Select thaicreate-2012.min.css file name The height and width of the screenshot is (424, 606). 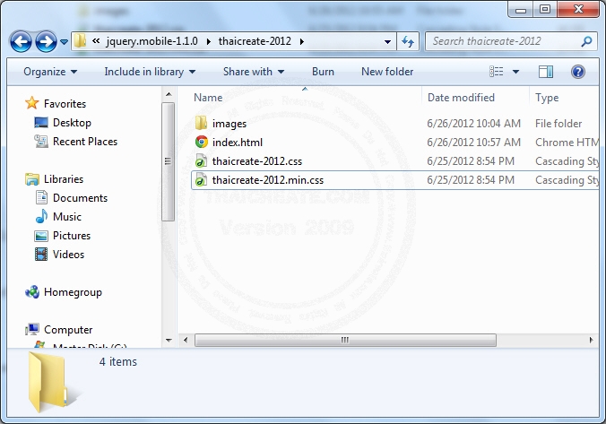(268, 180)
